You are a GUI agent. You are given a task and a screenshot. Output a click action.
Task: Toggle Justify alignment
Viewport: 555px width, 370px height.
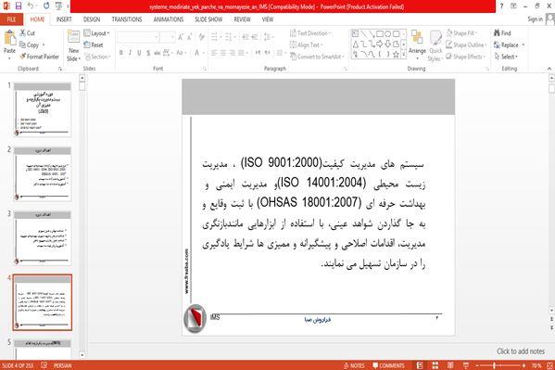[241, 53]
